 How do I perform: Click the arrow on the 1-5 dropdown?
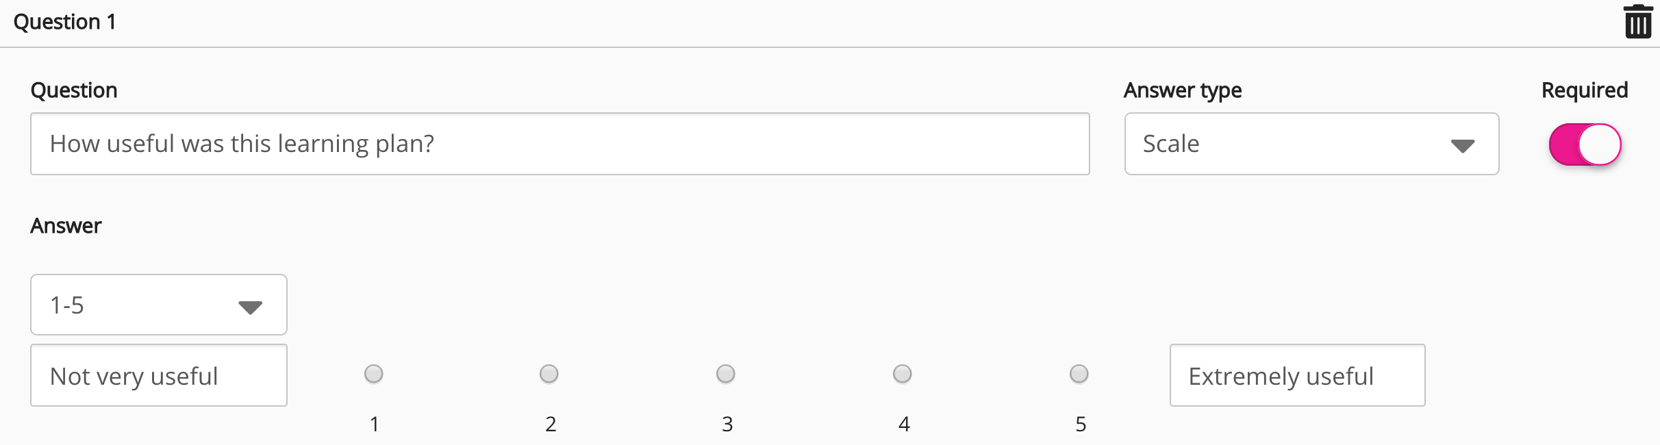point(250,307)
